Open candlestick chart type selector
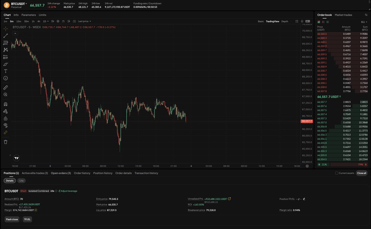 coord(53,21)
